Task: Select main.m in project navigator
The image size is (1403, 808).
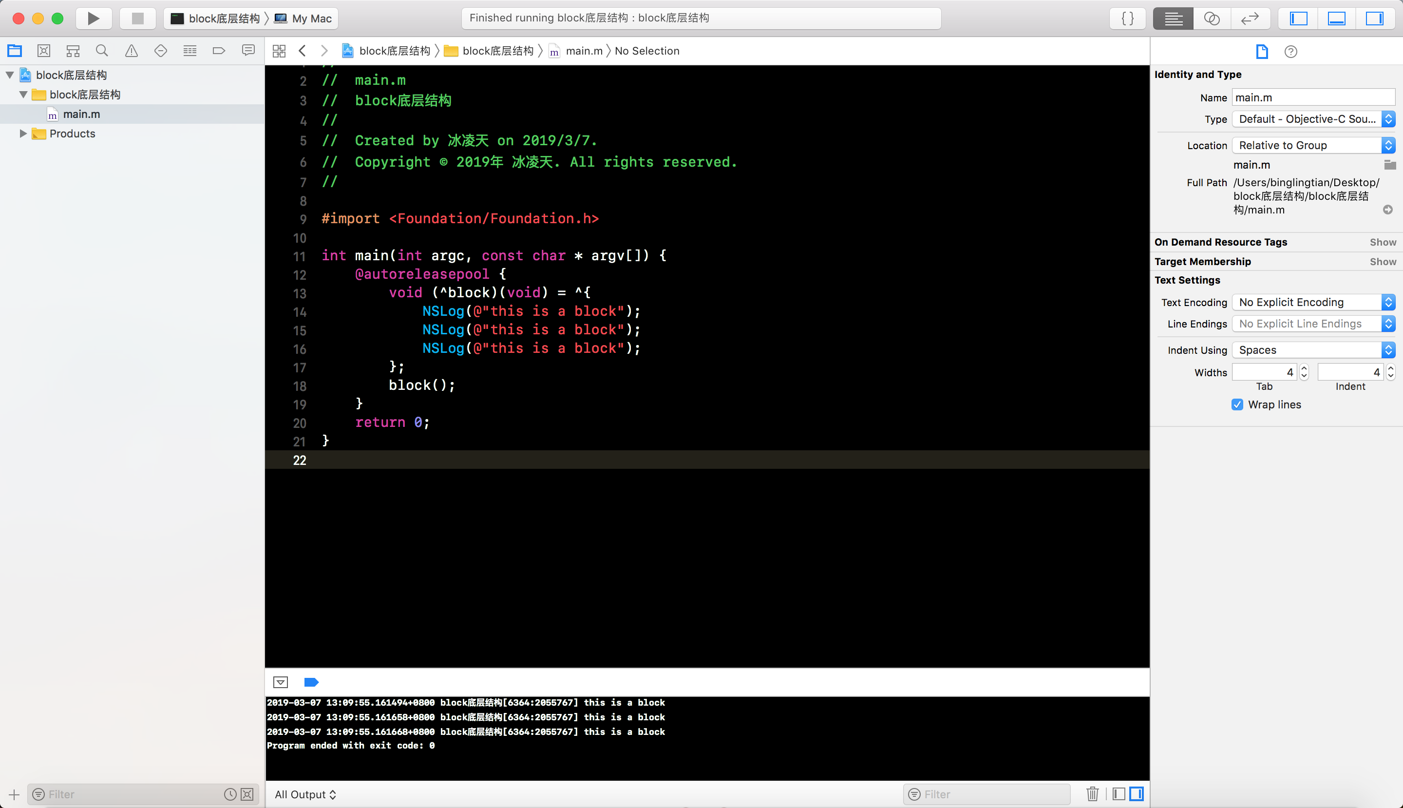Action: (x=81, y=115)
